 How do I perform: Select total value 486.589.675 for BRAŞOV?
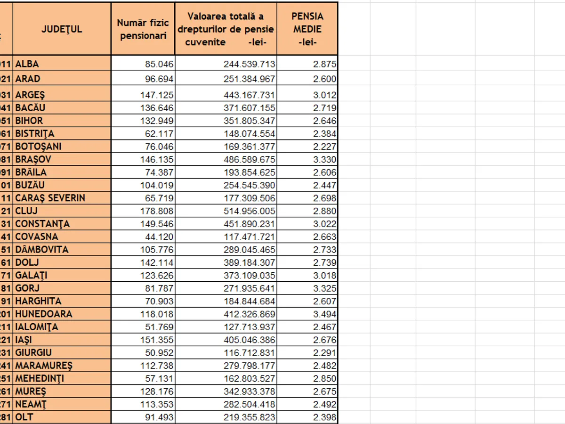point(226,159)
